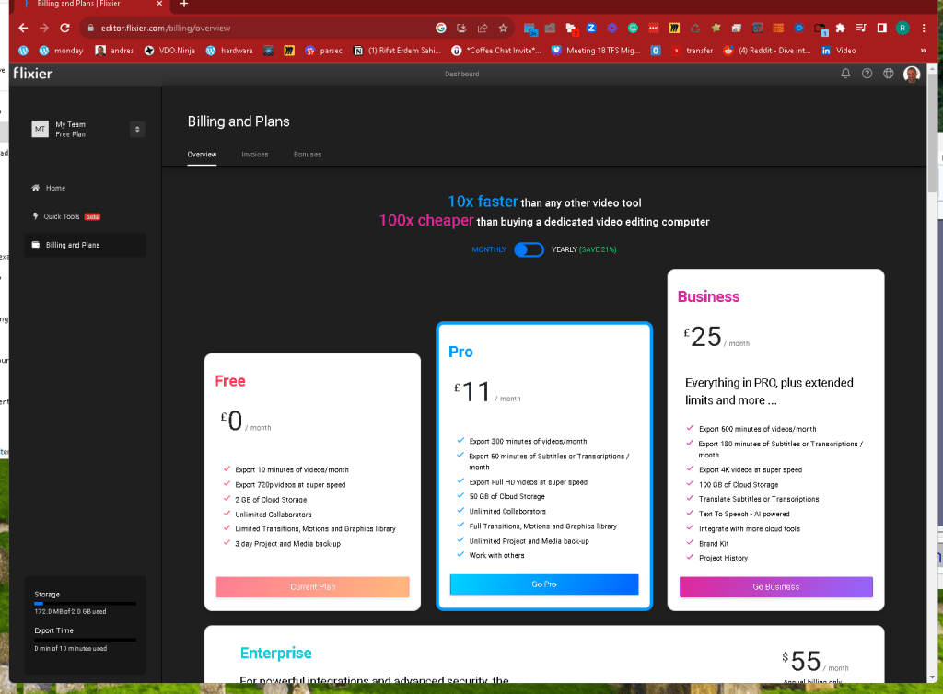Select the MONTHLY billing label
The height and width of the screenshot is (694, 943).
[x=489, y=249]
